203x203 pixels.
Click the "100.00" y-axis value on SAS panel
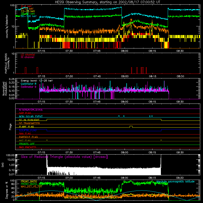click(x=10, y=155)
